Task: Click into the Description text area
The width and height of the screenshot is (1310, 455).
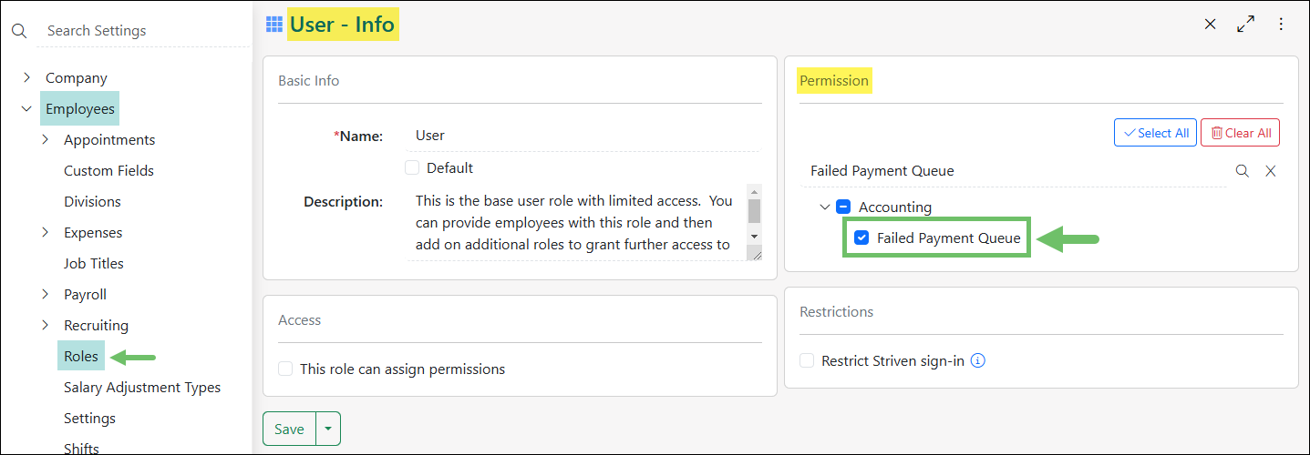Action: (x=576, y=222)
